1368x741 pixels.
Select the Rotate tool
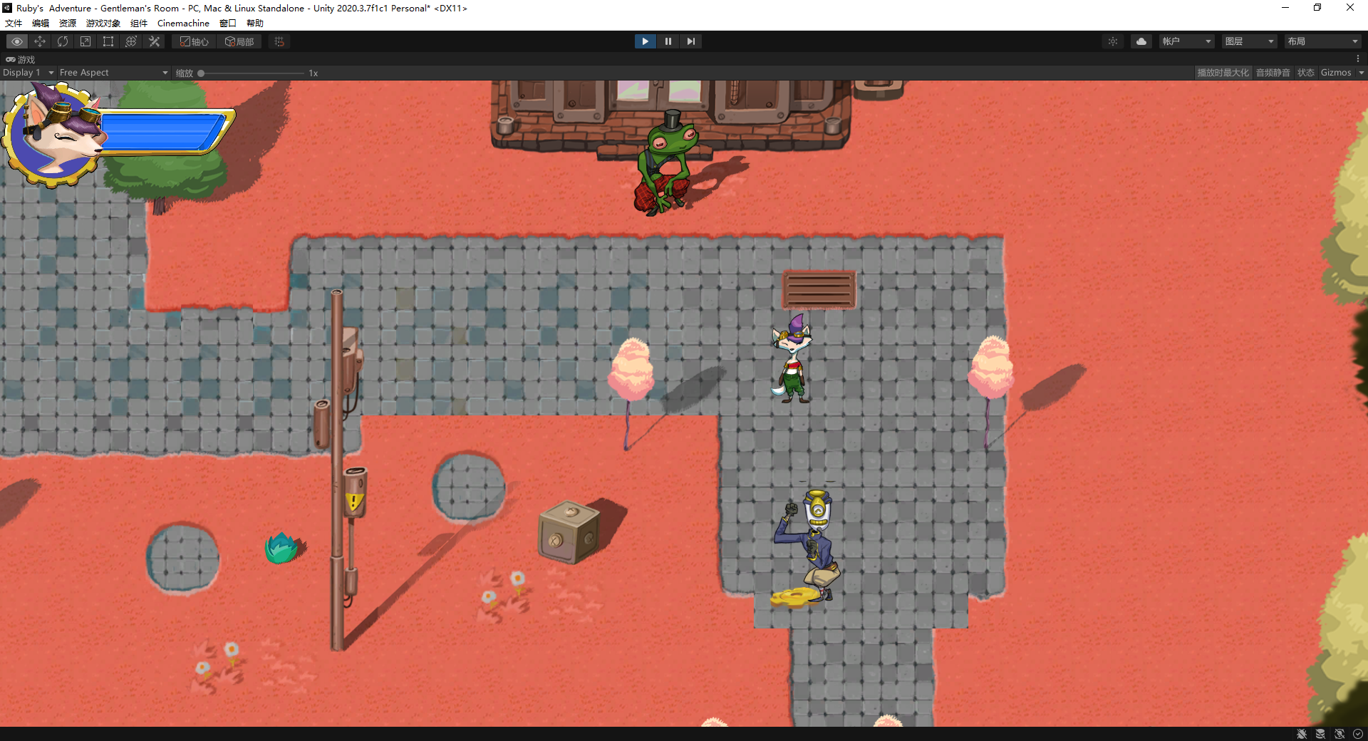tap(63, 41)
